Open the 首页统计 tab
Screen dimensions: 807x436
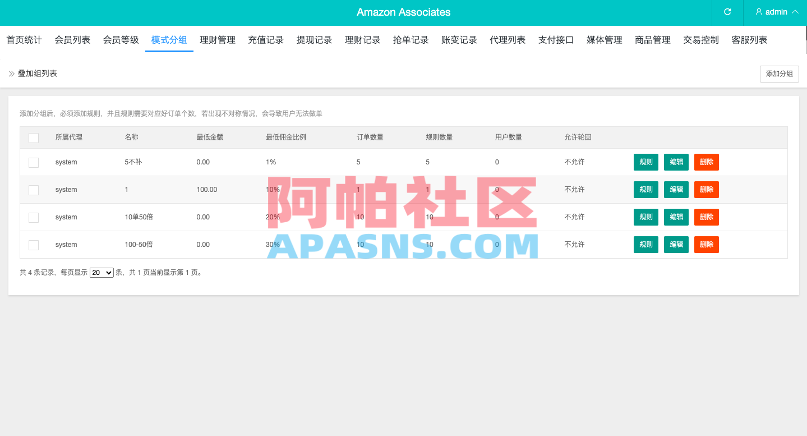pos(24,40)
